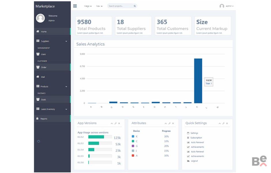
Task: Click the power icon at sidebar bottom
Action: point(39,141)
